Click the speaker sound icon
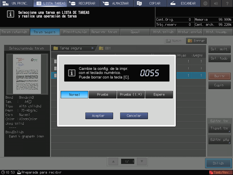Screen dimensions: 233x175 pos(216,3)
